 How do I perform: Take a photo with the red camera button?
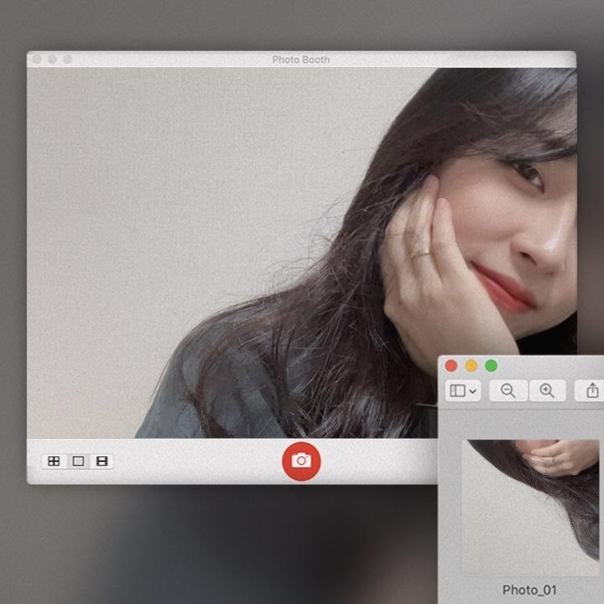click(x=301, y=461)
